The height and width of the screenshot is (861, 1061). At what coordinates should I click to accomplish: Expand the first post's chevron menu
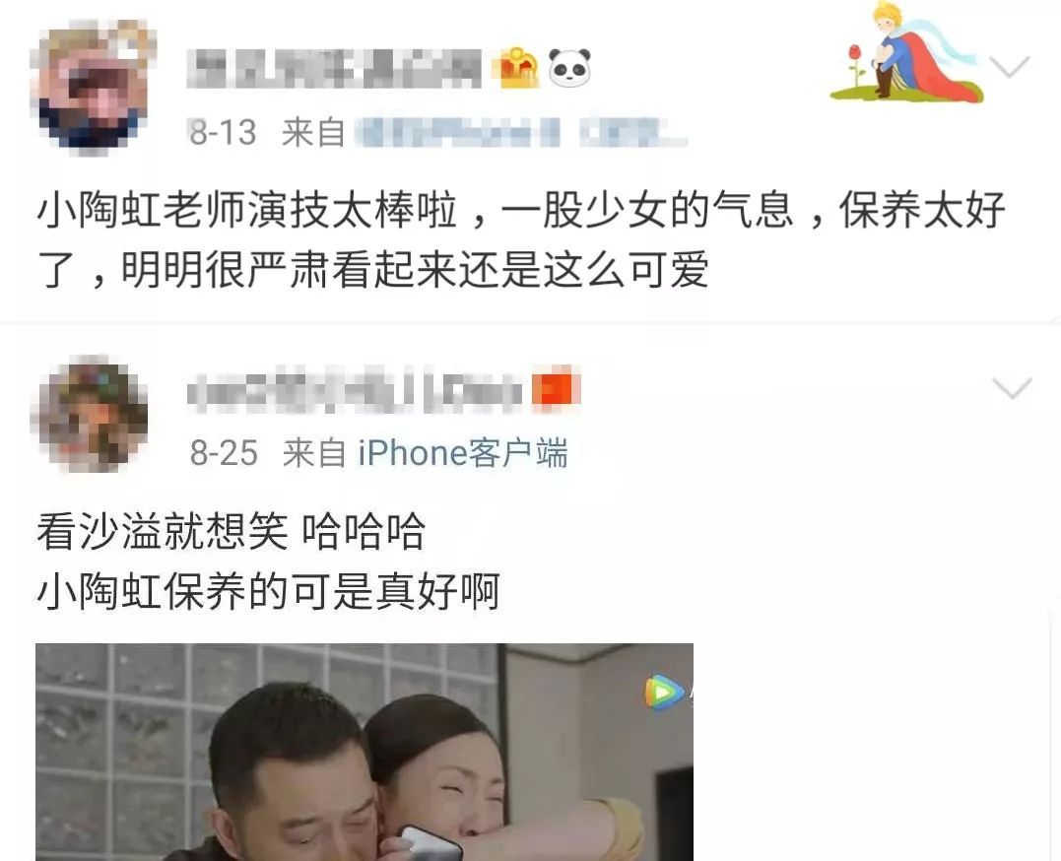pyautogui.click(x=1010, y=66)
